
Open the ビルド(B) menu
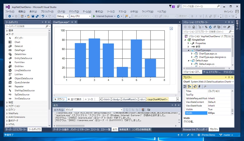pos(61,12)
